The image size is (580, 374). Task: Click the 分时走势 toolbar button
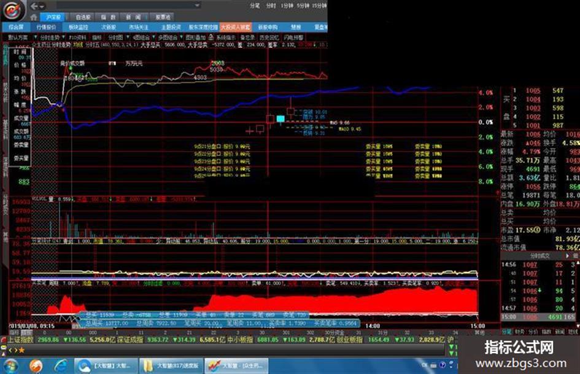click(x=50, y=37)
